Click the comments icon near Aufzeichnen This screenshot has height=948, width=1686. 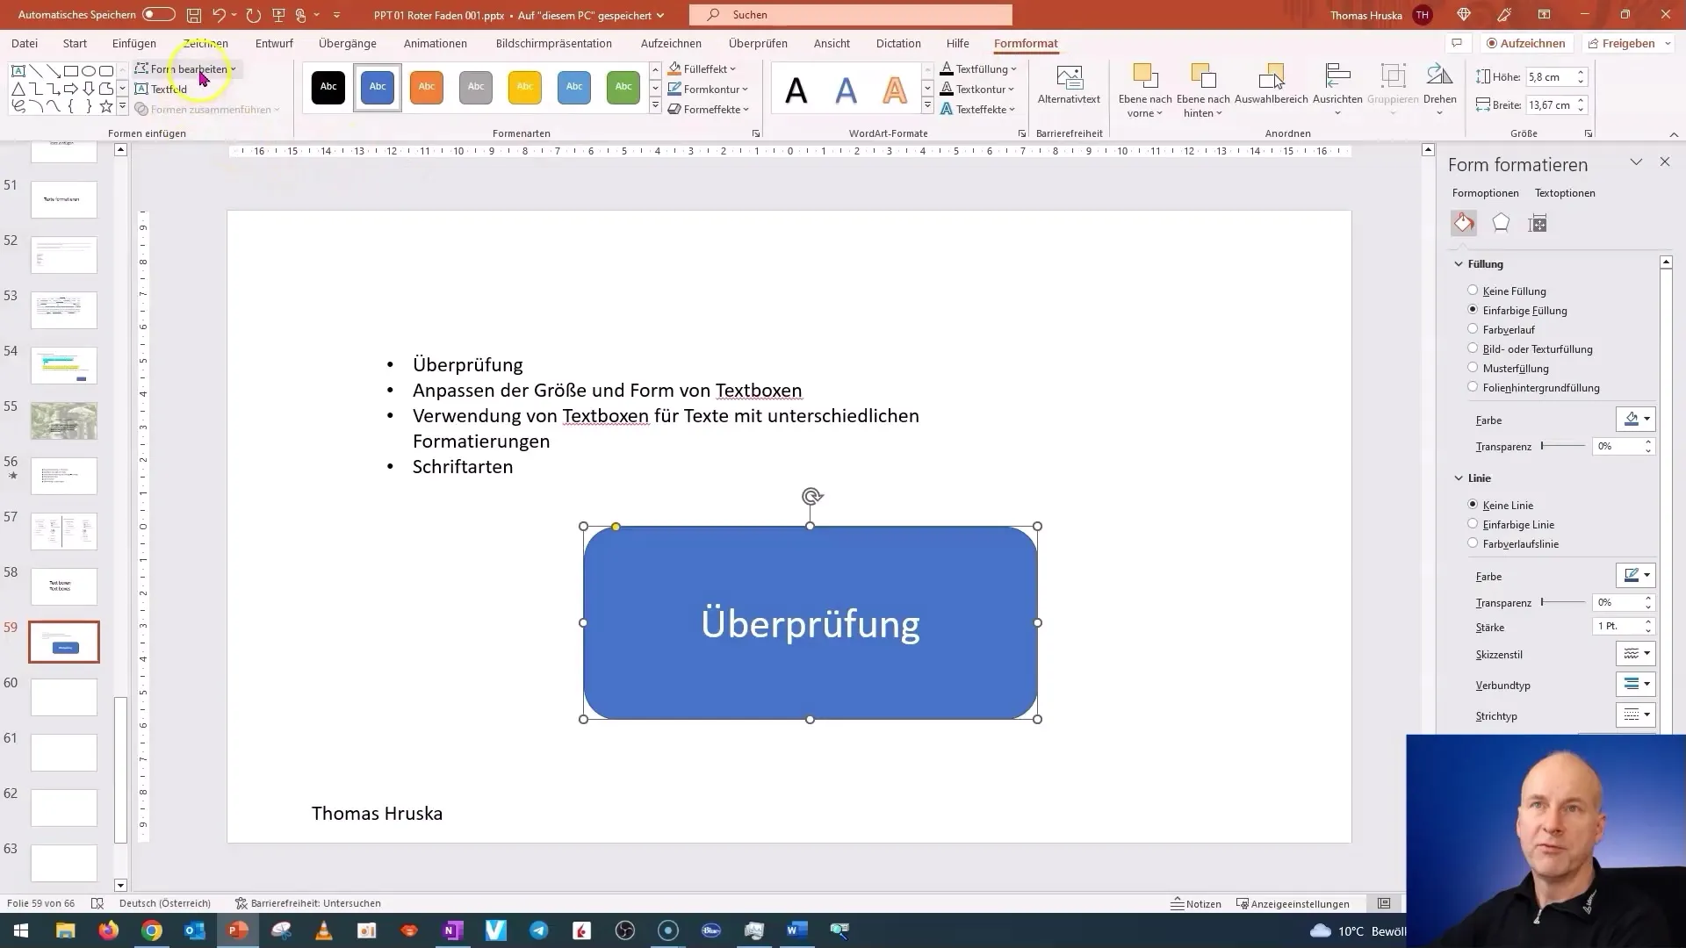[x=1457, y=43]
